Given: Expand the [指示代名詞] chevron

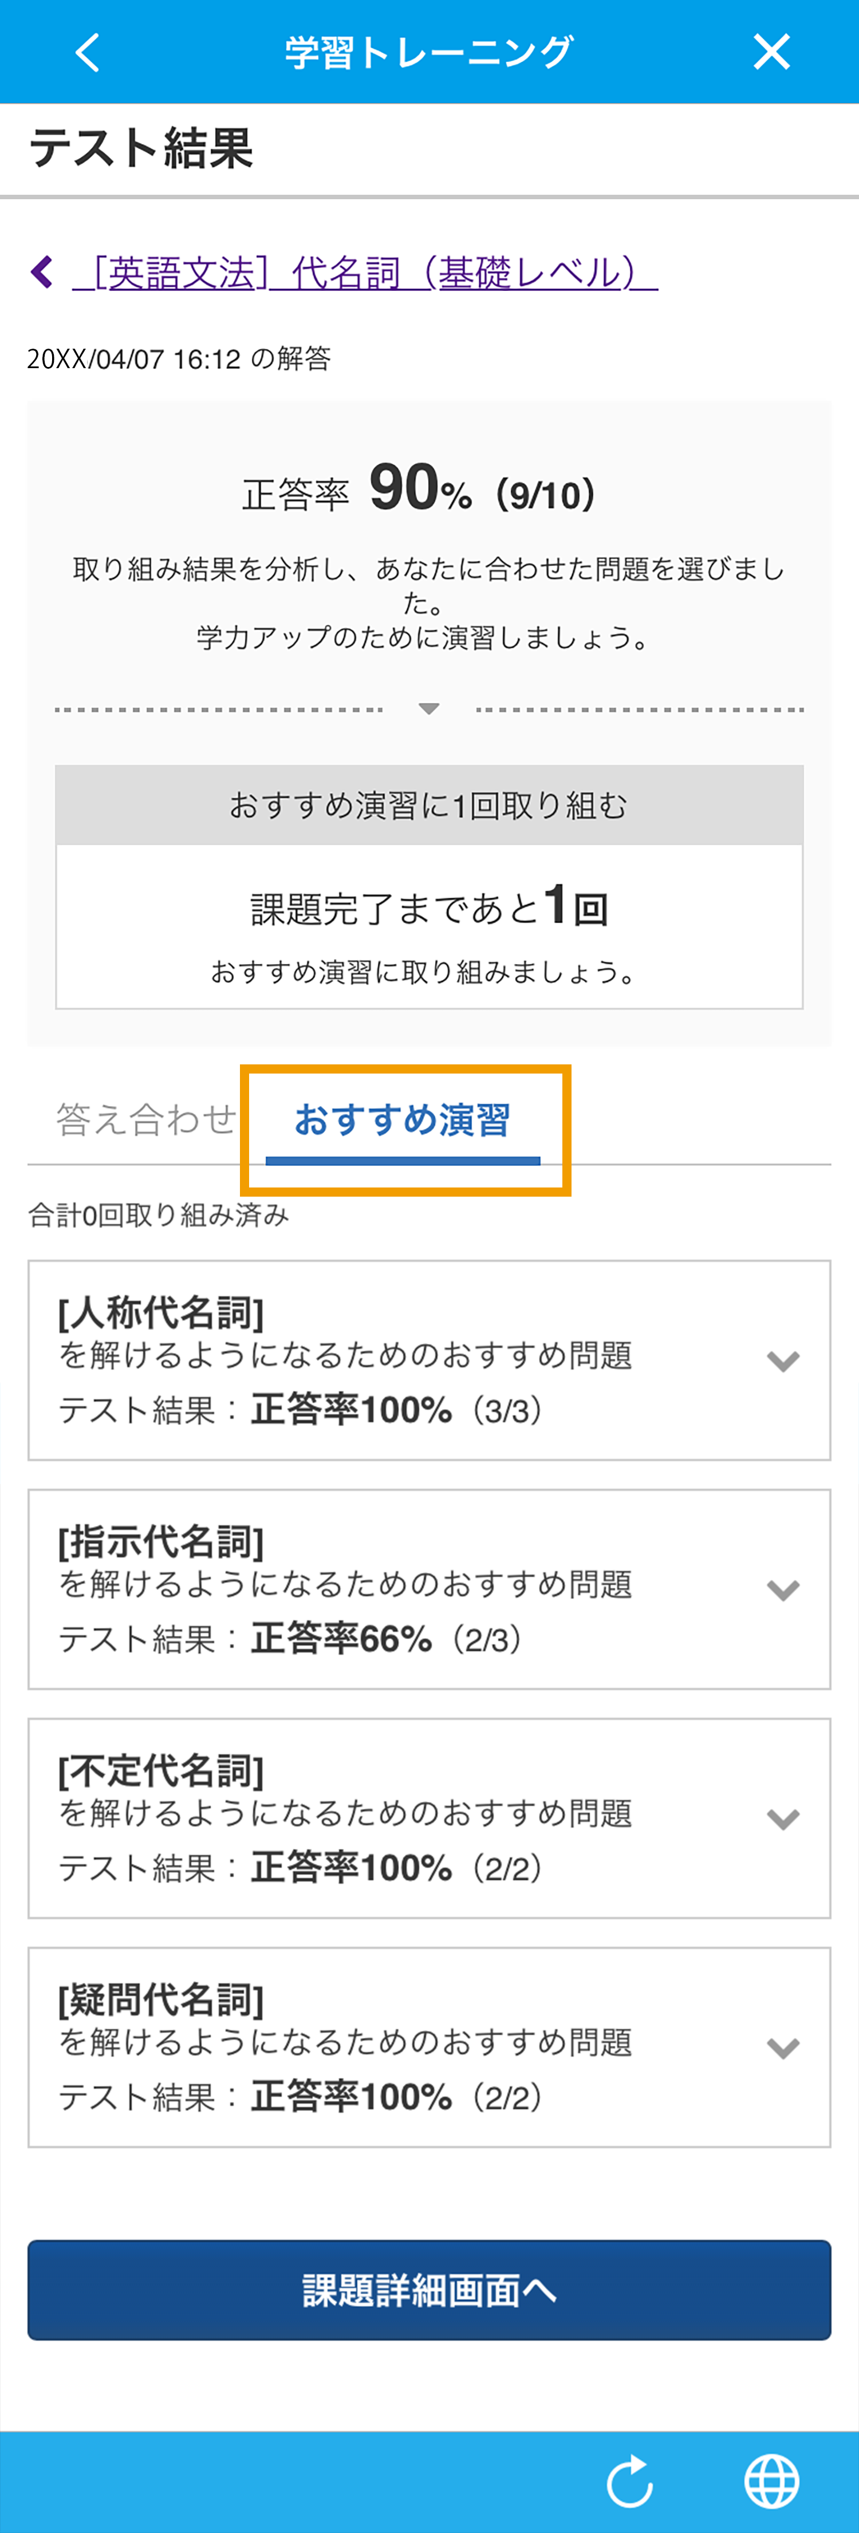Looking at the screenshot, I should tap(783, 1590).
